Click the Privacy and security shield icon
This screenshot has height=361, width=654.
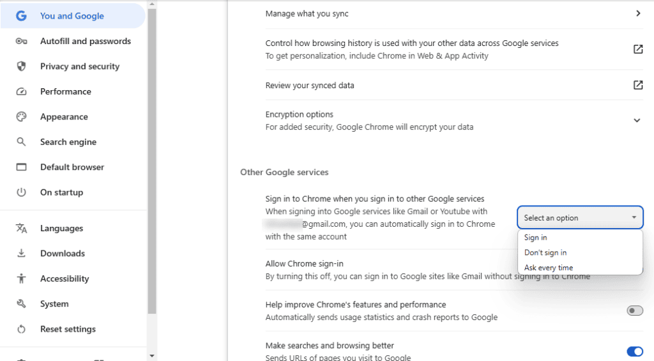coord(21,66)
